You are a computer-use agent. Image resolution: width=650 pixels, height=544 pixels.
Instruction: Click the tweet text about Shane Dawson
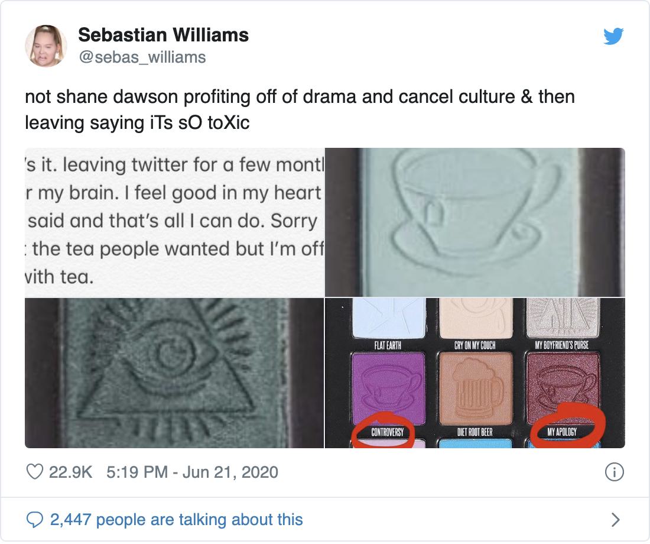[300, 111]
